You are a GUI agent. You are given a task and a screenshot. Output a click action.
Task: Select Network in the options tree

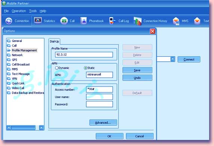pyautogui.click(x=17, y=55)
